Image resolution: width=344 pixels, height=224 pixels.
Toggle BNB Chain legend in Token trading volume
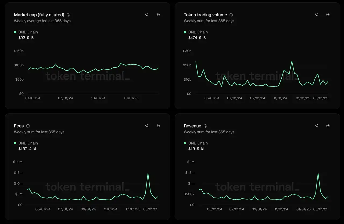point(198,32)
